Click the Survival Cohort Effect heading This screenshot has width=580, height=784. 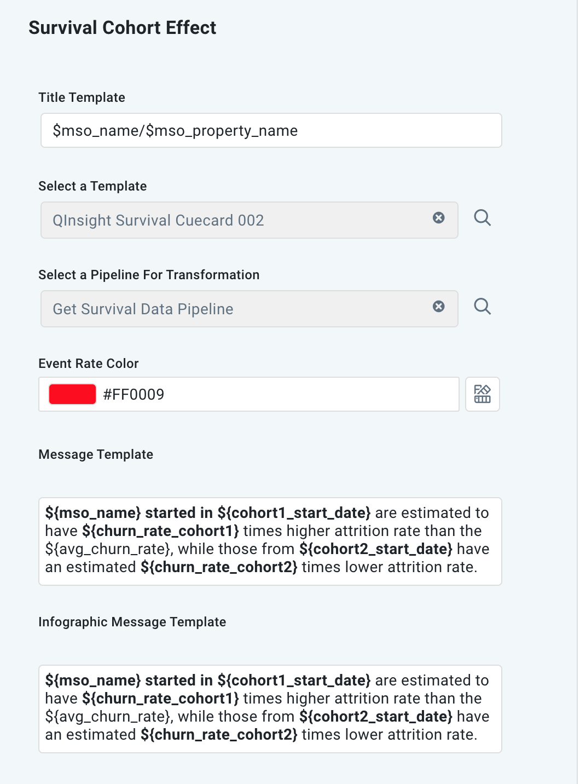coord(123,27)
